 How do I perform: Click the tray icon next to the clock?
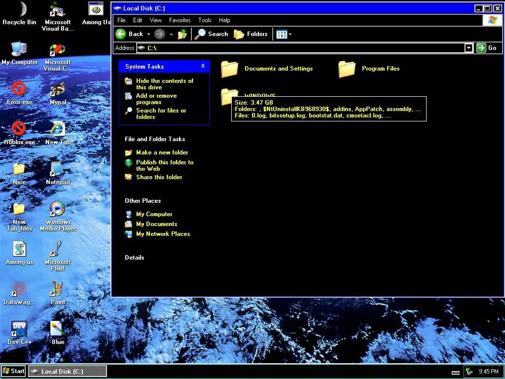pyautogui.click(x=469, y=371)
